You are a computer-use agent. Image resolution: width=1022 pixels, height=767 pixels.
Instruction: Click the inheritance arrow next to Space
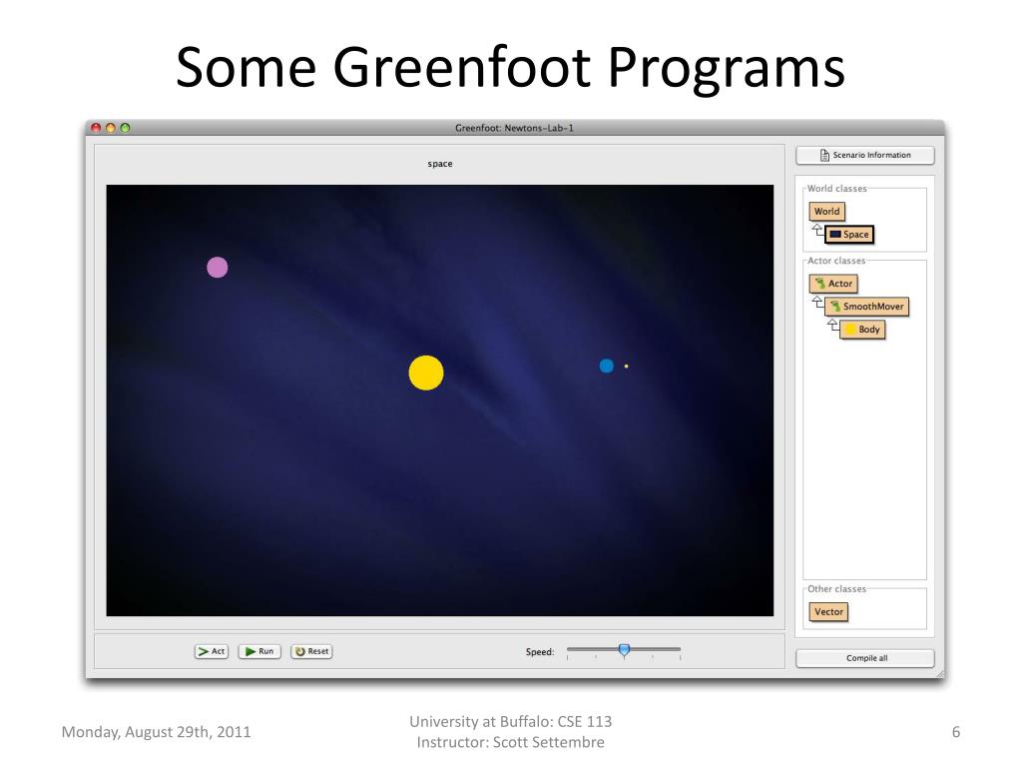pos(817,230)
